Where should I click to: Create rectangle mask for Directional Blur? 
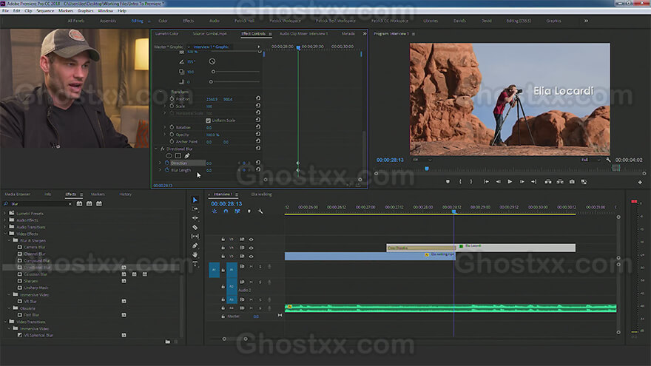178,155
